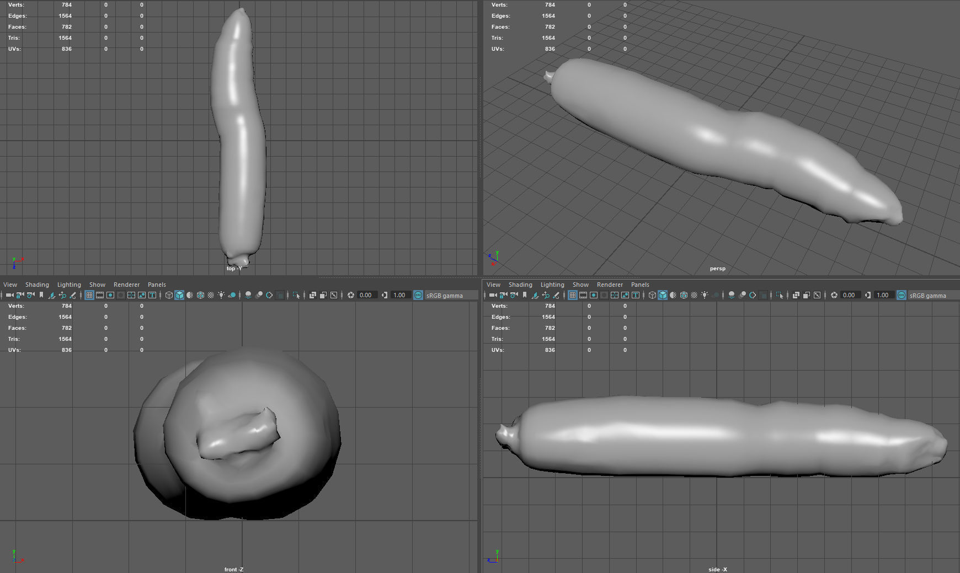Click Textured checker icon in front -Z panel

[x=211, y=295]
